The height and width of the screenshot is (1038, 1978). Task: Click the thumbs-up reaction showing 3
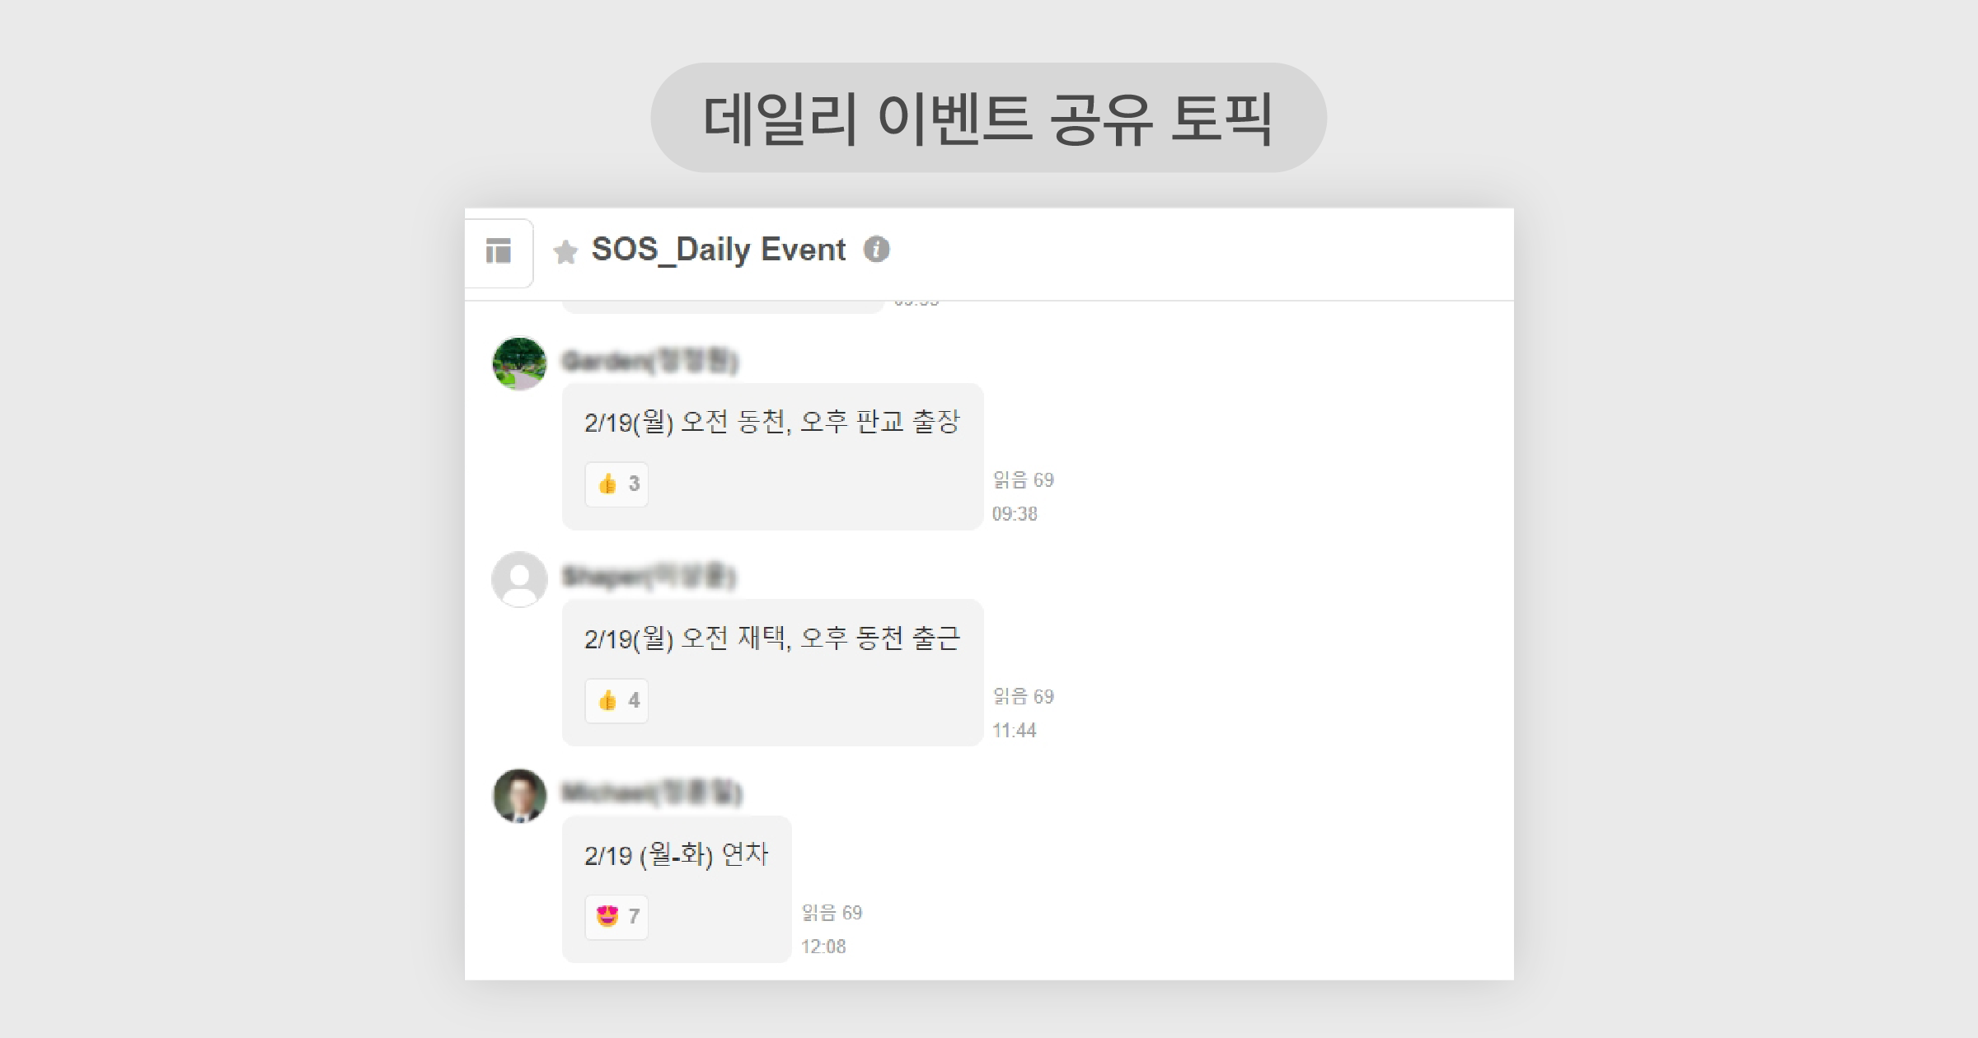tap(616, 484)
